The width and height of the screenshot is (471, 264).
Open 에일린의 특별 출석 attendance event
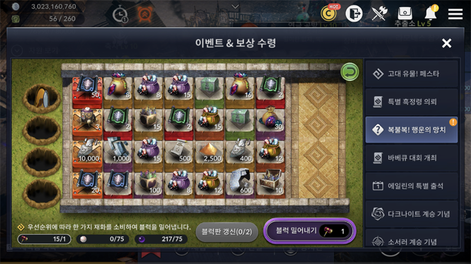point(412,186)
